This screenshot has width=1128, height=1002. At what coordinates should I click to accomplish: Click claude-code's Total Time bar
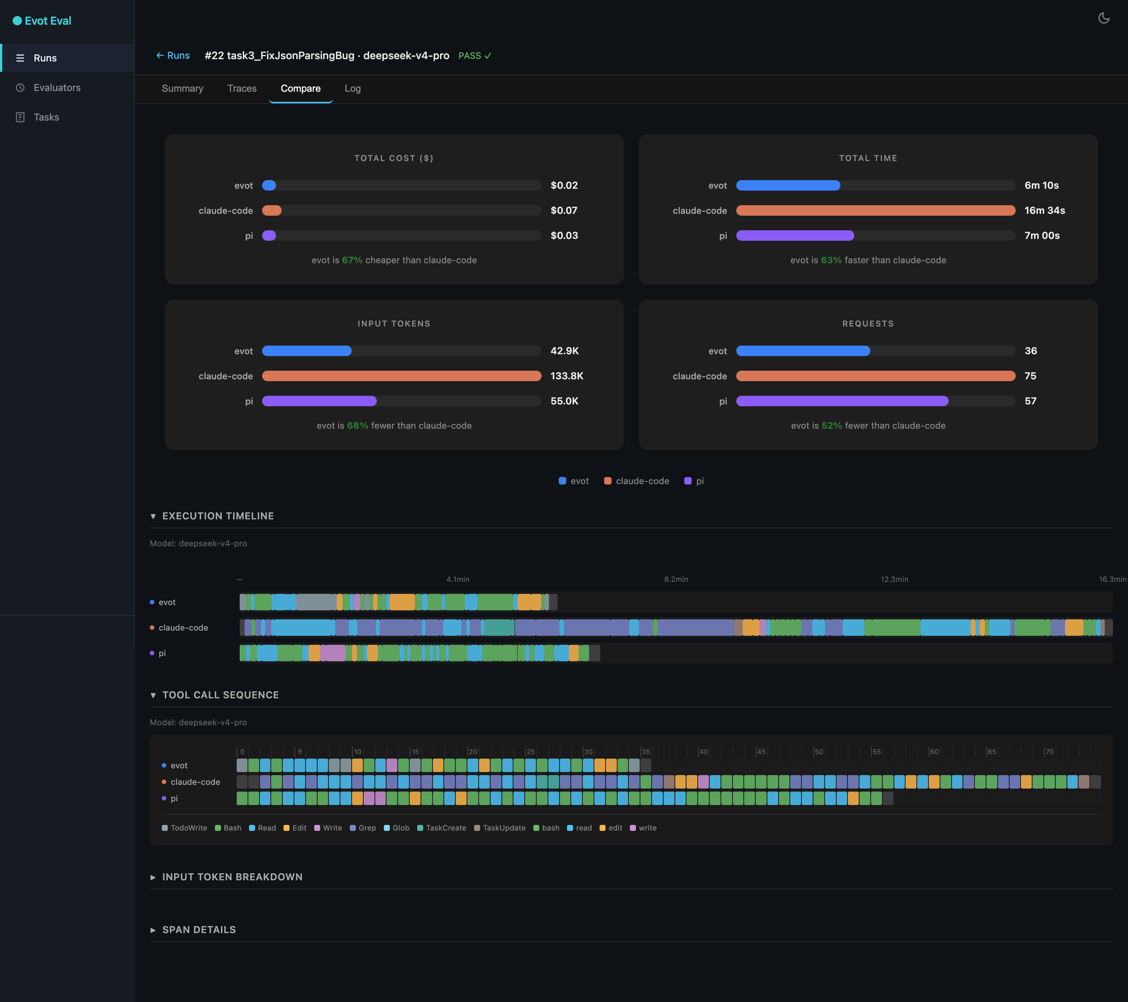click(876, 210)
